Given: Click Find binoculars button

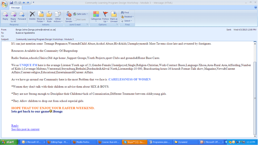Looking at the screenshot, I should [125, 13].
